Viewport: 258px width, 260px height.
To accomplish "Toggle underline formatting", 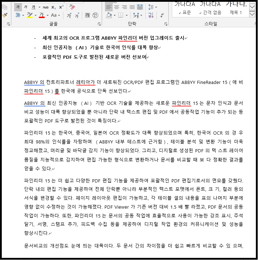I will (x=34, y=7).
